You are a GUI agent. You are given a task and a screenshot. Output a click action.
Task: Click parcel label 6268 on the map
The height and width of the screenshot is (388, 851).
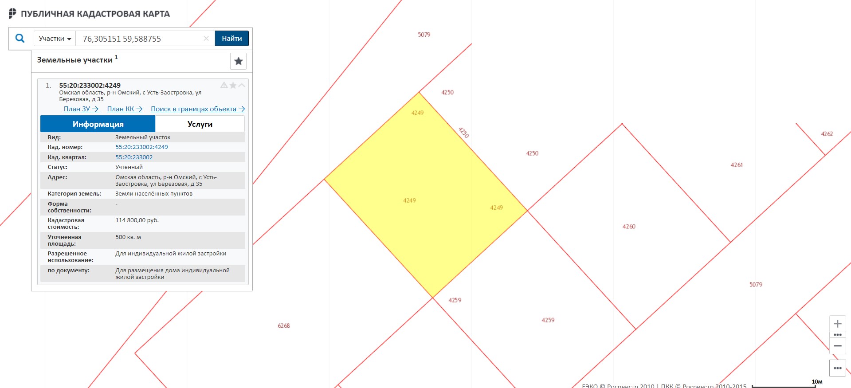point(284,326)
